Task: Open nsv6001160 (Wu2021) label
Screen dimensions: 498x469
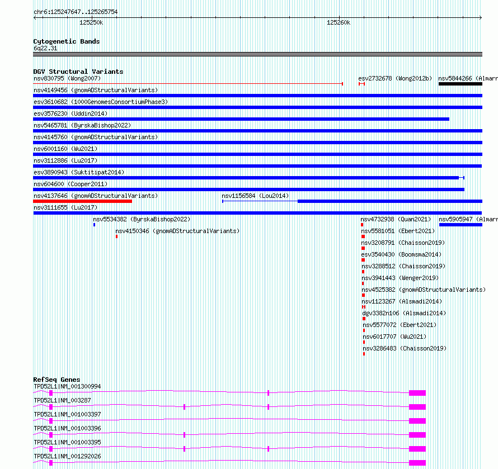Action: coord(65,149)
